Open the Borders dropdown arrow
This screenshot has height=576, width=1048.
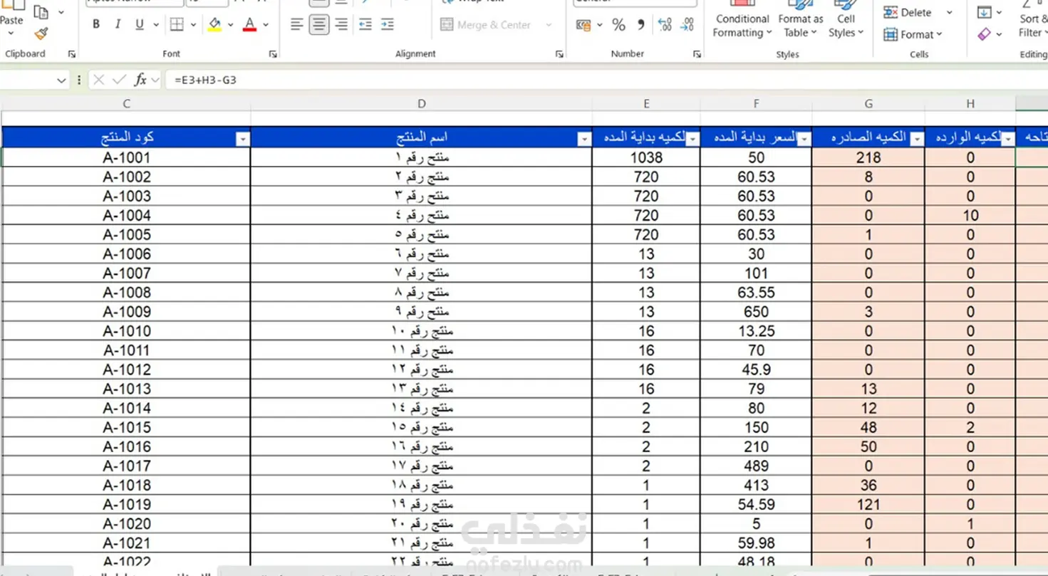[193, 24]
